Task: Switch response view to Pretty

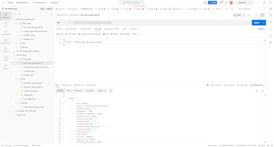Action: pos(60,91)
